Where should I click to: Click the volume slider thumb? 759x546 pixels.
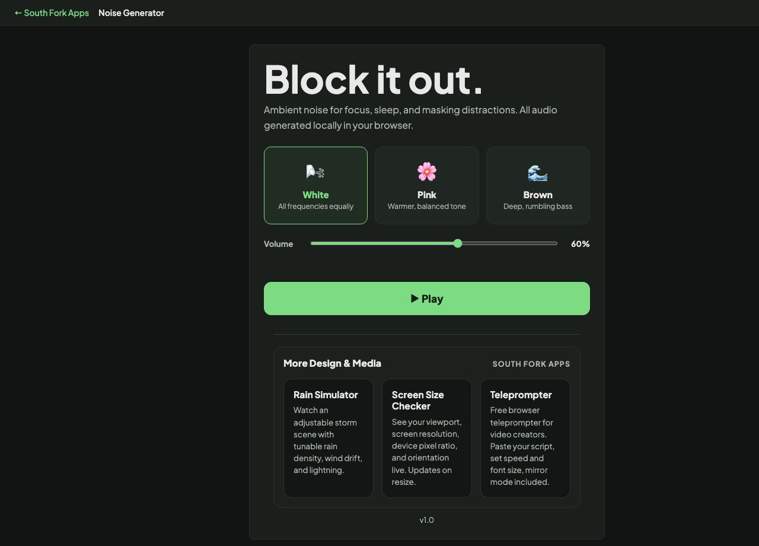tap(458, 243)
